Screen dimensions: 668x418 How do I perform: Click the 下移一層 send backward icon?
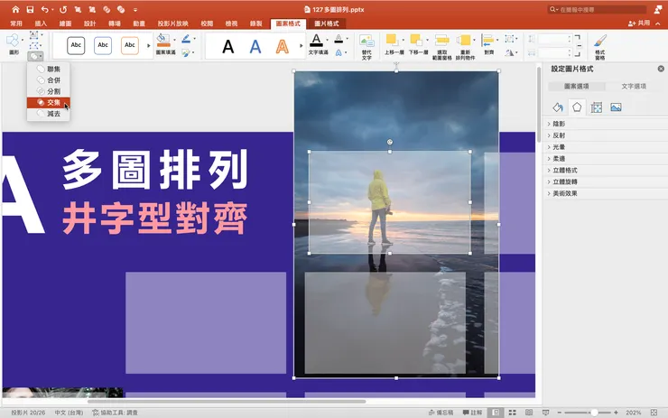[x=415, y=40]
